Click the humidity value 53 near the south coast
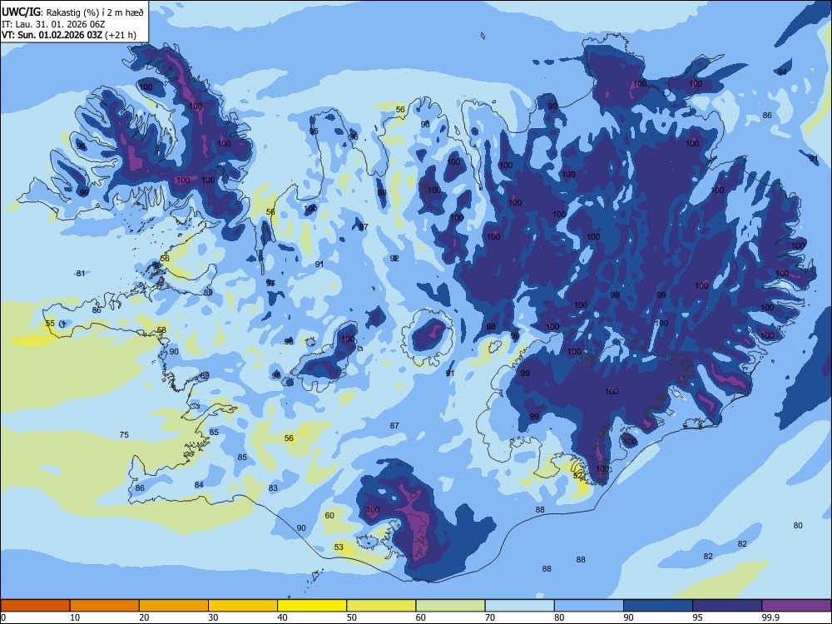This screenshot has width=832, height=624. coord(339,547)
